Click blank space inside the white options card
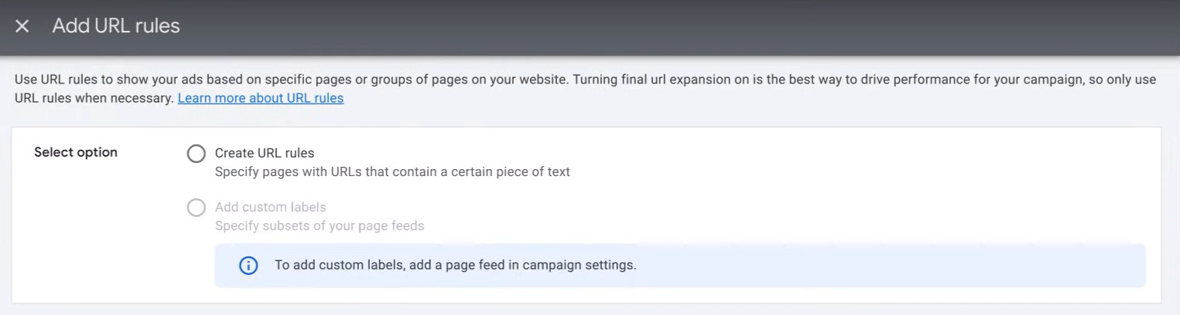This screenshot has width=1180, height=315. point(851,185)
